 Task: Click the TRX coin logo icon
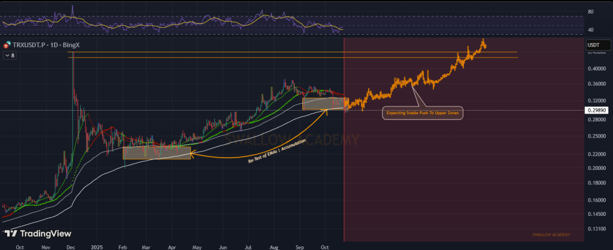[x=7, y=45]
